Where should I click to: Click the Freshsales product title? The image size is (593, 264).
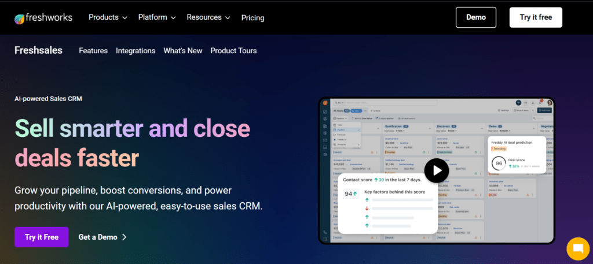pyautogui.click(x=38, y=50)
